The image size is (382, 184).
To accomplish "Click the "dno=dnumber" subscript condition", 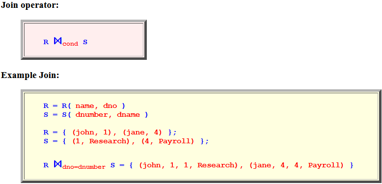I will pyautogui.click(x=84, y=167).
